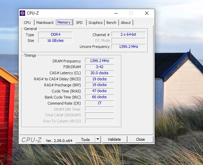
Task: Open the CPU tab
Action: [27, 23]
